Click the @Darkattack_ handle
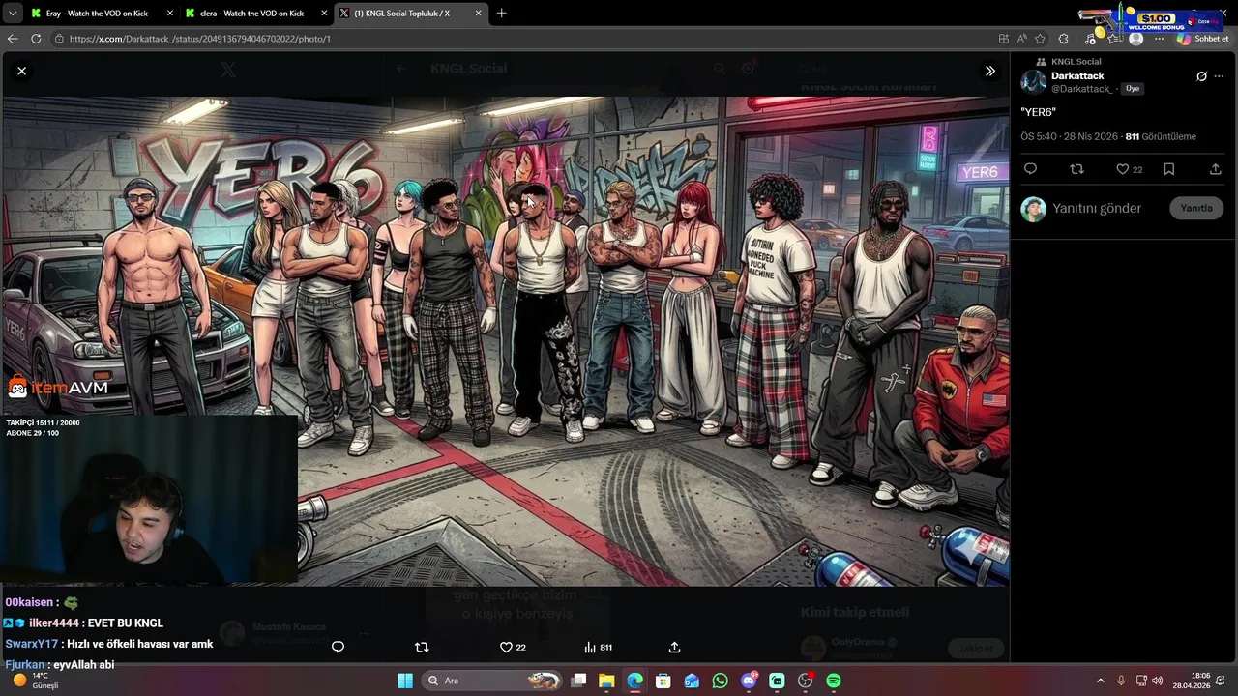Image resolution: width=1238 pixels, height=696 pixels. (1082, 89)
